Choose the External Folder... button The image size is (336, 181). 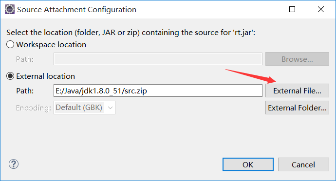(297, 108)
